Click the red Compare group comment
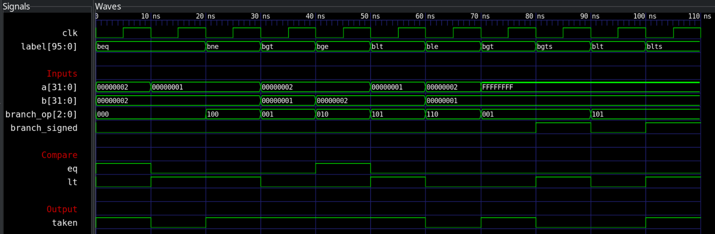715x234 pixels. [59, 155]
